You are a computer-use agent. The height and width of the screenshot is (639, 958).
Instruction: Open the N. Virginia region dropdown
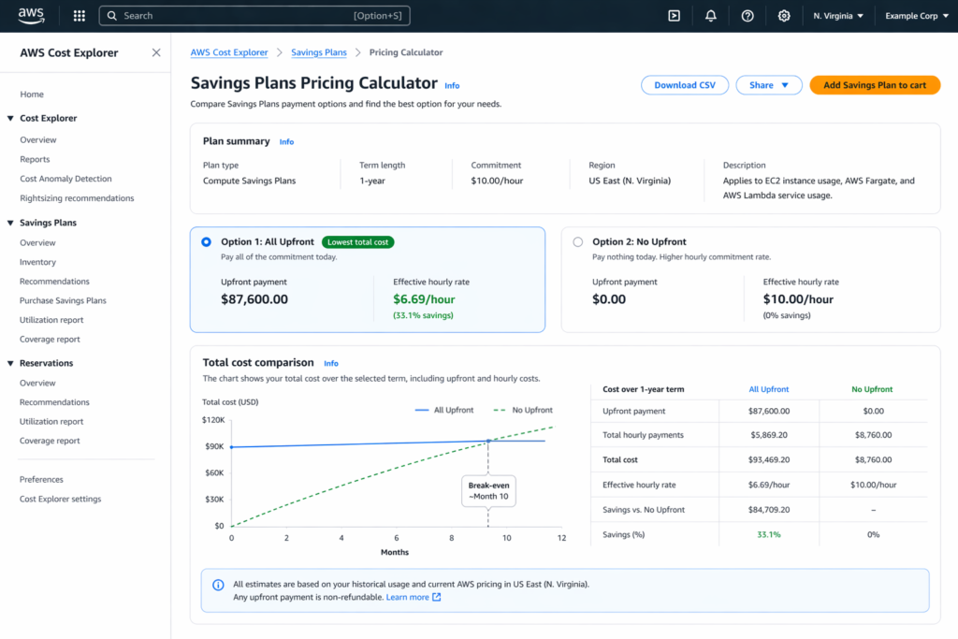[837, 15]
